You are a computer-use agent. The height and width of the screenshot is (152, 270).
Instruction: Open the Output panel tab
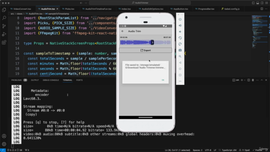35,80
